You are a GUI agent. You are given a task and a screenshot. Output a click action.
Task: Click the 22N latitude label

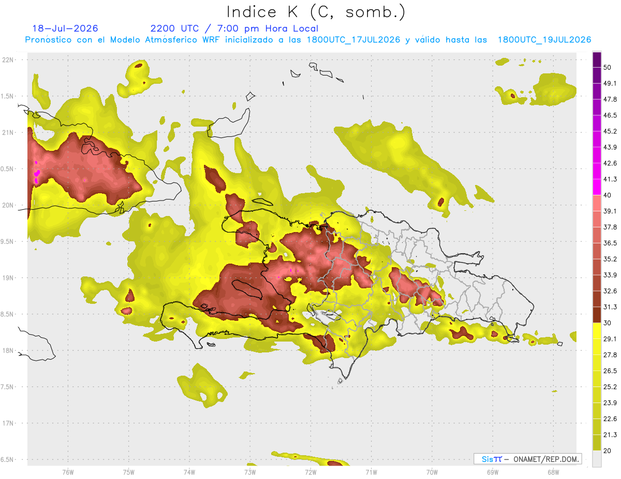pos(7,60)
